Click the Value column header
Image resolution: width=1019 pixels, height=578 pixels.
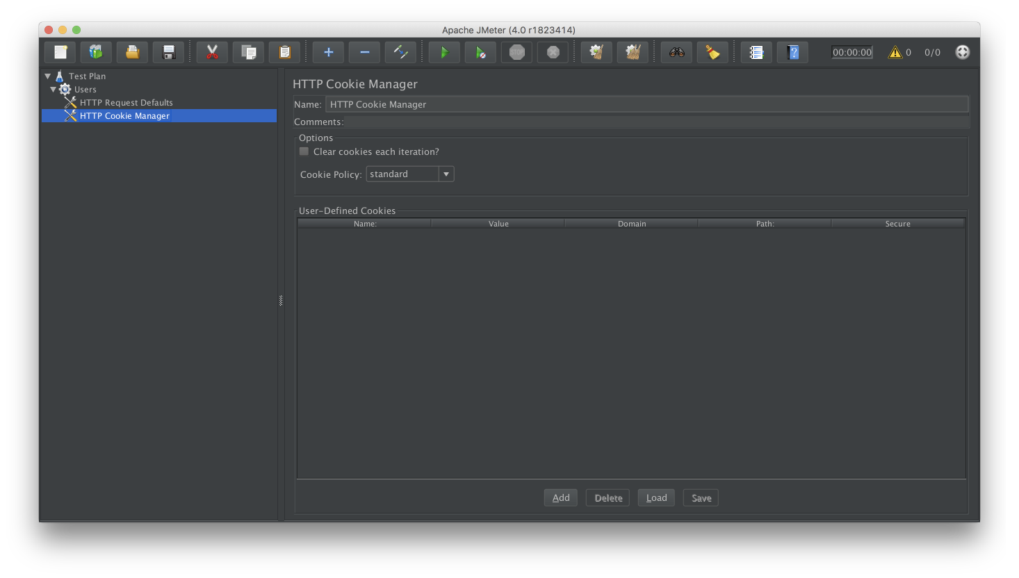pyautogui.click(x=498, y=224)
